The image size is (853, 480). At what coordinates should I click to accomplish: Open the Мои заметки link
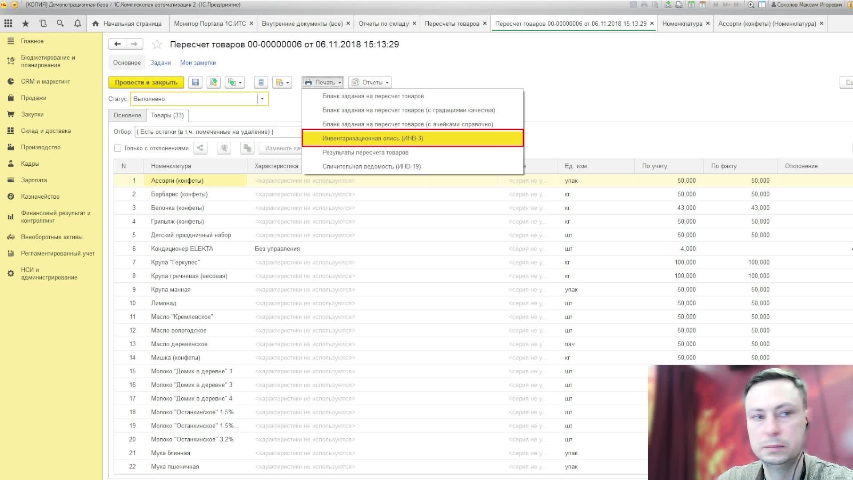(x=198, y=63)
